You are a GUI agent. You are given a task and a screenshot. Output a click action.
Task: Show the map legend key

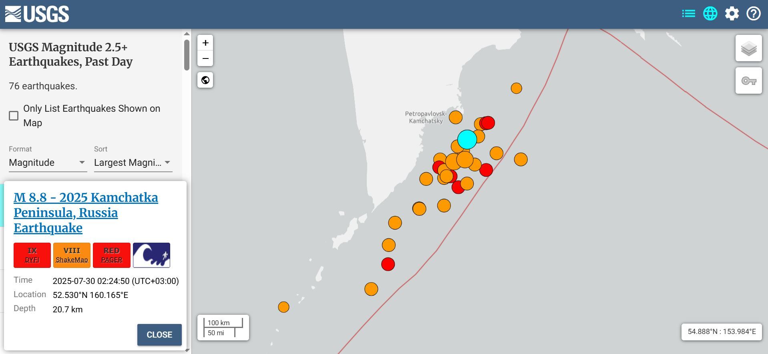748,81
